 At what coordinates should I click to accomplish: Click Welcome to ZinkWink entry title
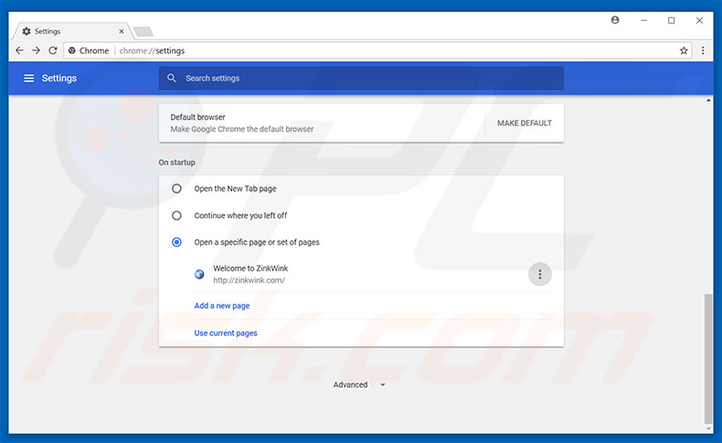[250, 269]
